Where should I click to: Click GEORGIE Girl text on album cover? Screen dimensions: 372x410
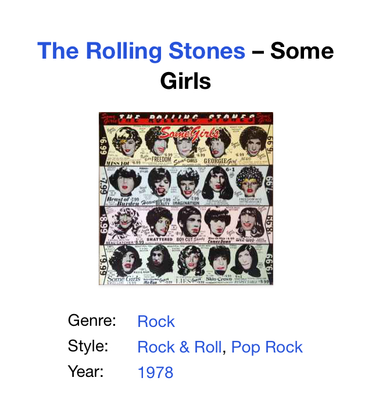(220, 161)
